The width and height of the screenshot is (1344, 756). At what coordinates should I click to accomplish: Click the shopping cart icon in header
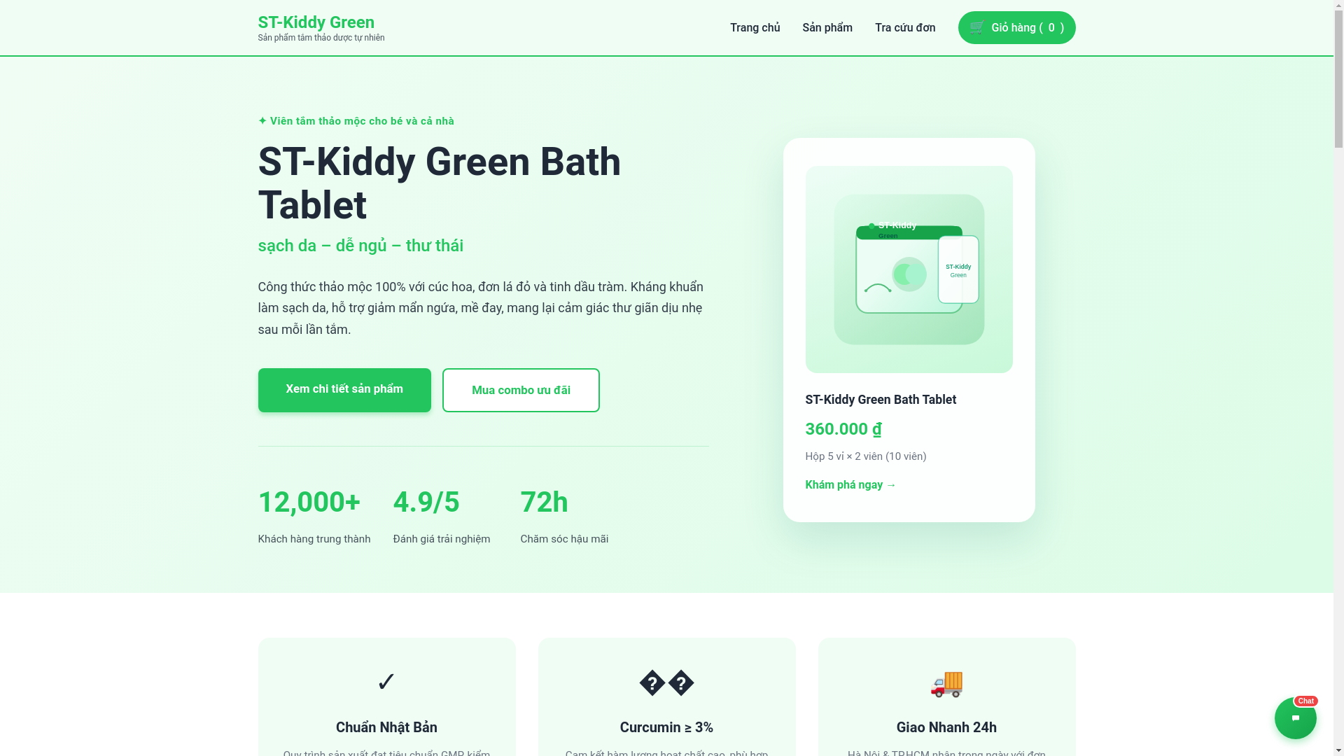click(x=977, y=27)
